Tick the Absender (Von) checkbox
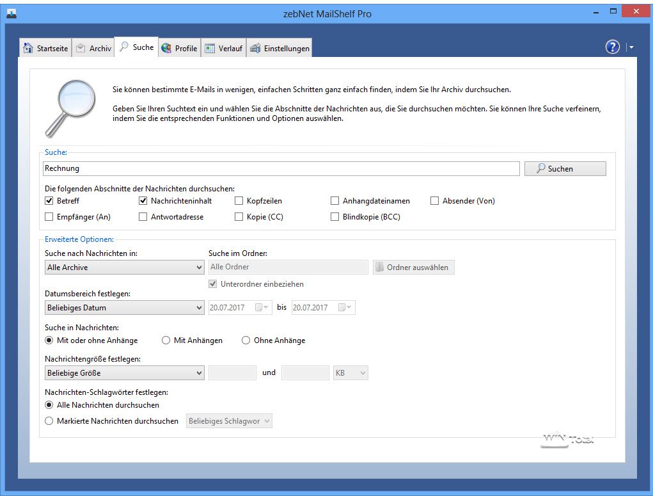Viewport: 653px width, 496px height. point(435,201)
